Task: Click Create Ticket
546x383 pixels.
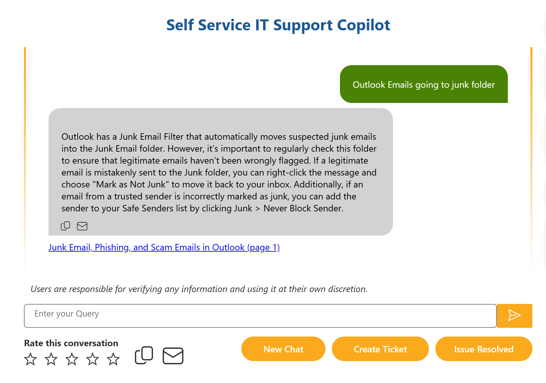Action: point(380,349)
